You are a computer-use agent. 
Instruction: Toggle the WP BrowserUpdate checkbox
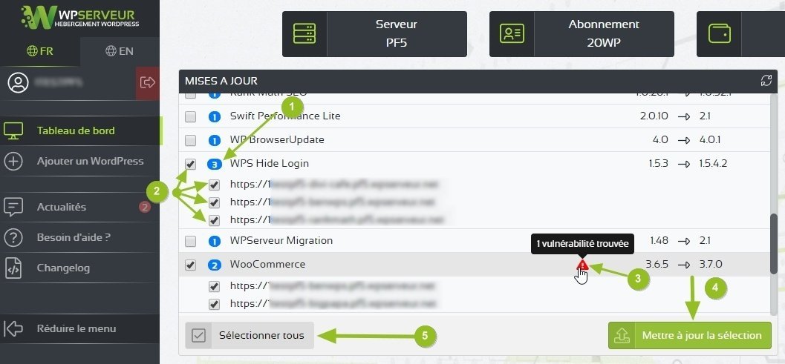(x=190, y=141)
